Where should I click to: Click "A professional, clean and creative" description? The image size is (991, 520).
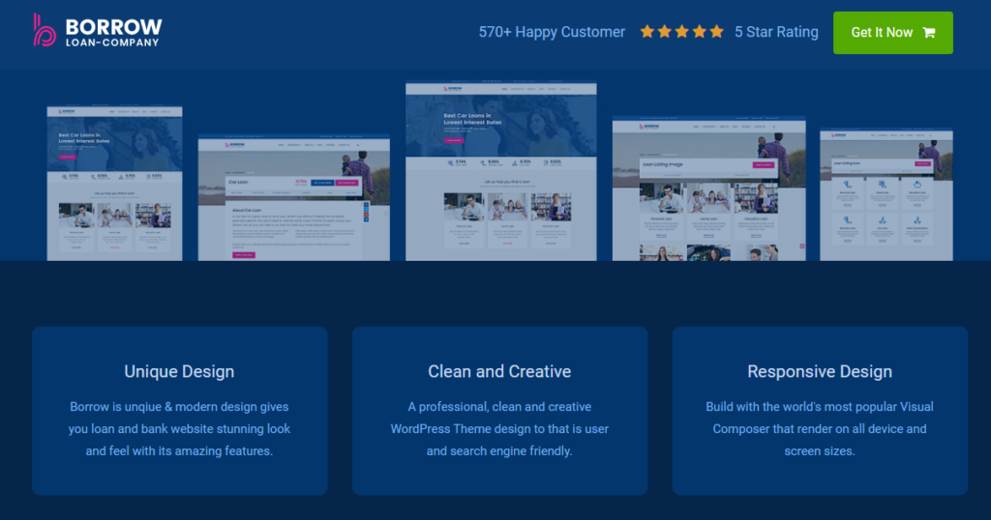(x=499, y=428)
